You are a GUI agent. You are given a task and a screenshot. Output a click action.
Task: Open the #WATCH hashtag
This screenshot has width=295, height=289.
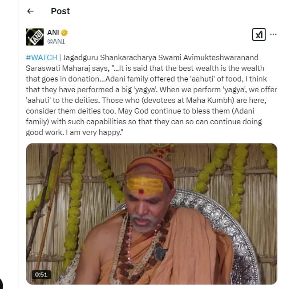(x=41, y=58)
